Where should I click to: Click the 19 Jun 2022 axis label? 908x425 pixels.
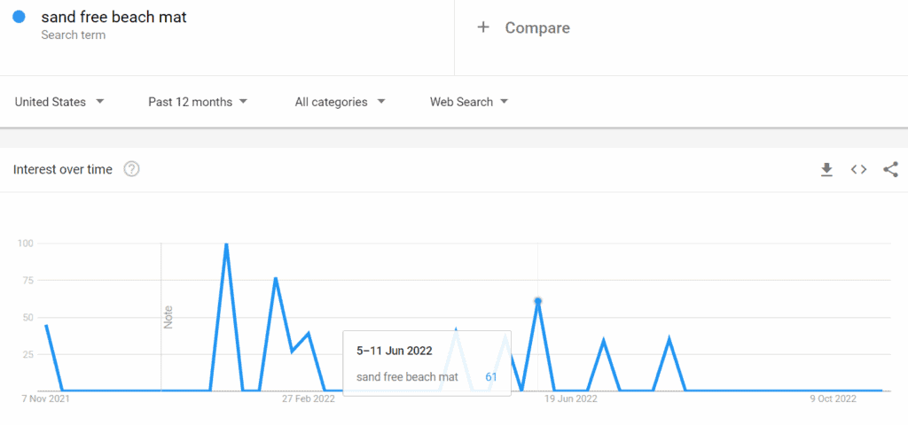click(570, 399)
